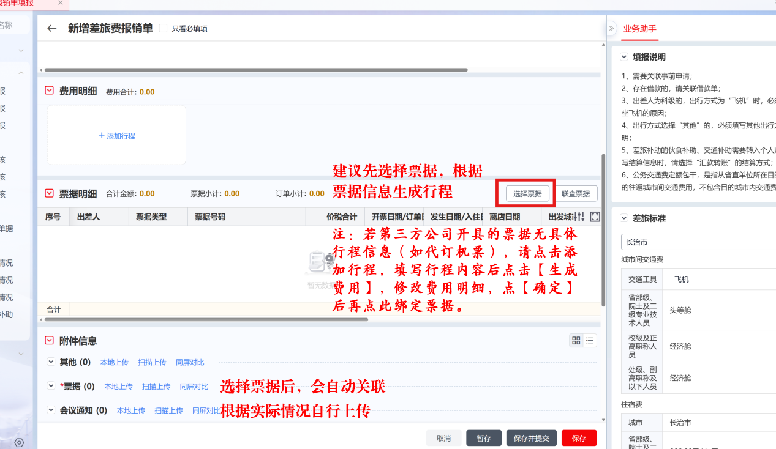Switch attachments to list view
This screenshot has width=776, height=449.
(x=590, y=341)
